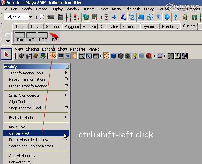The width and height of the screenshot is (202, 164).
Task: Open the shelf options down-arrow menu
Action: click(x=8, y=41)
